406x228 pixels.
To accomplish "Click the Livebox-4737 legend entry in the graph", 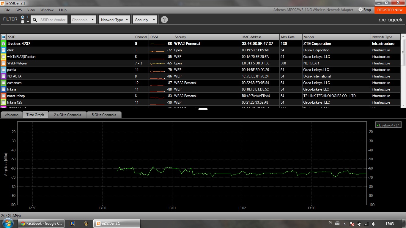I will coord(388,125).
